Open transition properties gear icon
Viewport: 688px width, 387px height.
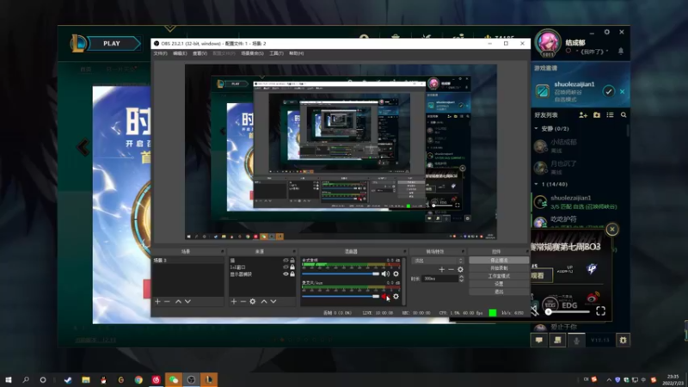tap(460, 269)
